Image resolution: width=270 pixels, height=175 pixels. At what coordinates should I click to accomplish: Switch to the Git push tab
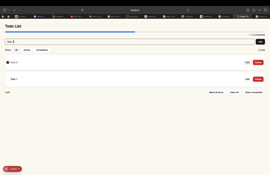click(21, 16)
